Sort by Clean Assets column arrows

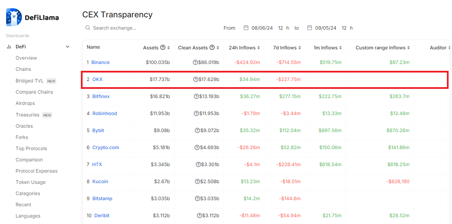coord(218,48)
